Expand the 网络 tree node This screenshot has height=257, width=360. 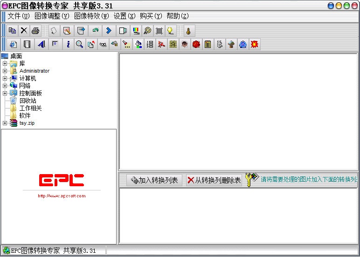click(x=5, y=86)
